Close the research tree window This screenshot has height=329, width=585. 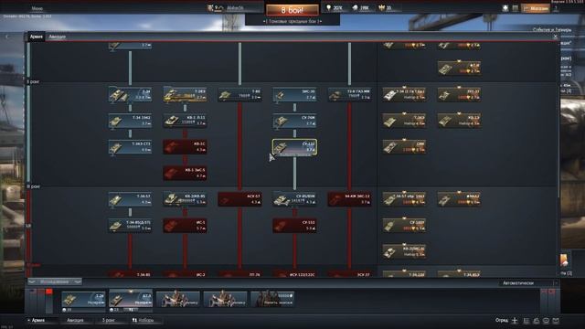555,37
